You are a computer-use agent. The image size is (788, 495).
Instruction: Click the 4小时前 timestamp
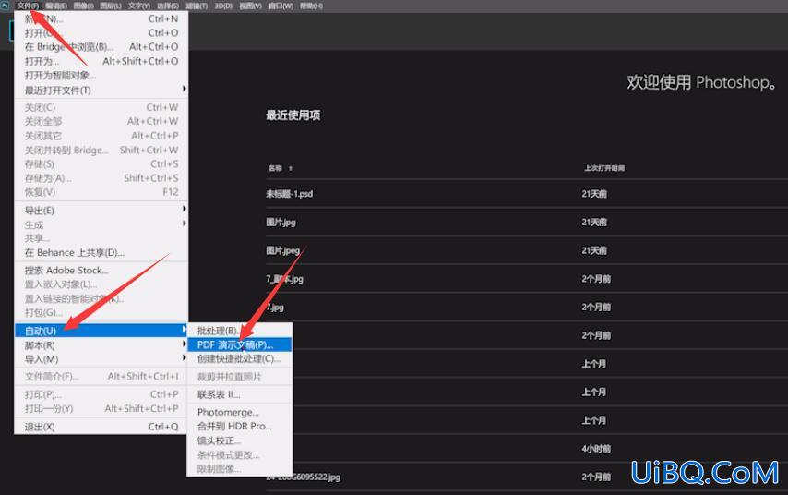pos(596,448)
